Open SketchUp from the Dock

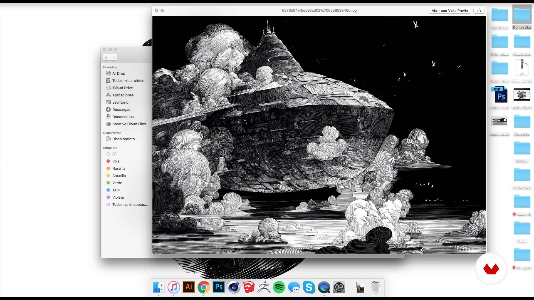tap(249, 287)
